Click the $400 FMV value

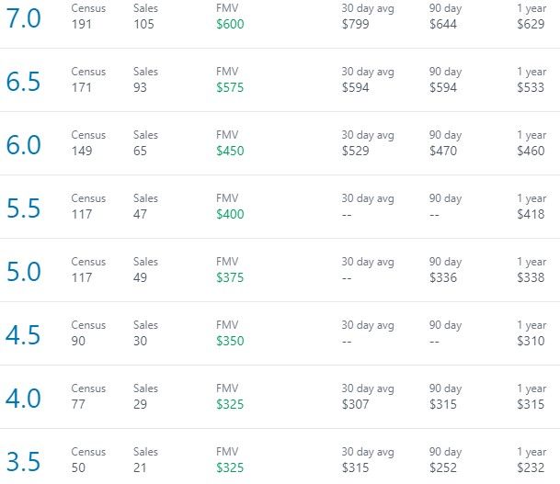230,214
